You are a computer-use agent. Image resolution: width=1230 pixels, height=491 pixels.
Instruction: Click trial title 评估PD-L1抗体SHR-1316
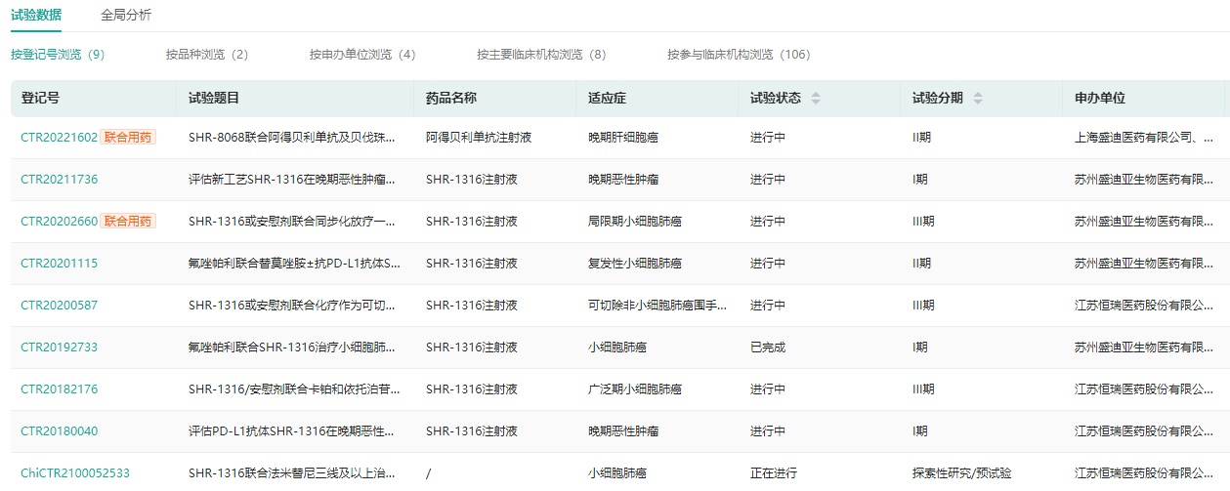(293, 431)
